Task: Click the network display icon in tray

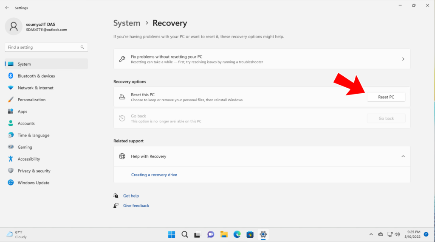Action: pos(390,234)
